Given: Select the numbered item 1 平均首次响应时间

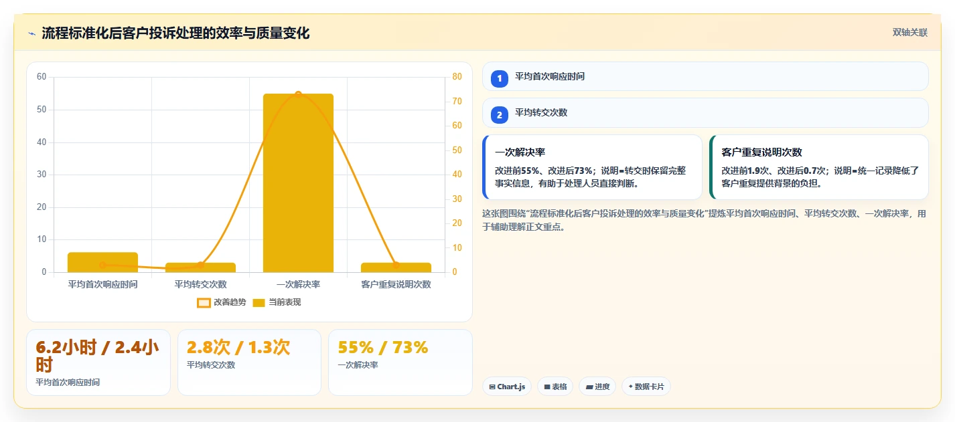Looking at the screenshot, I should (x=705, y=76).
